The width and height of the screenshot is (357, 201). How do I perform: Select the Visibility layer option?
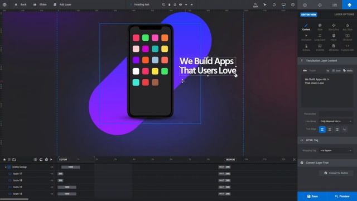(x=320, y=47)
